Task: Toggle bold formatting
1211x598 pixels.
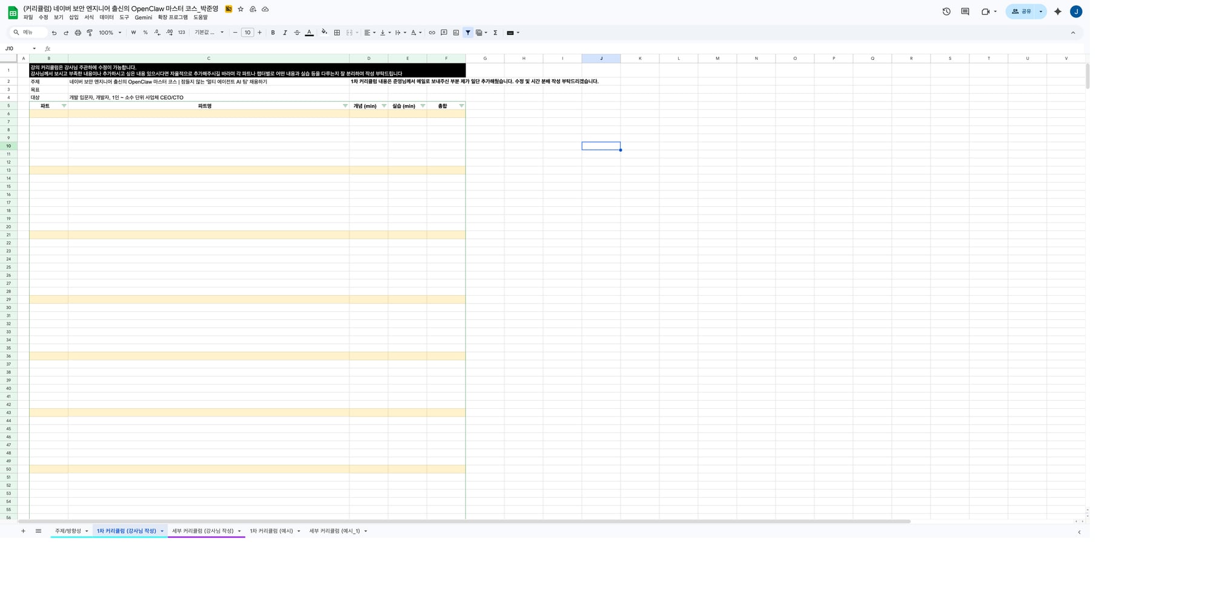Action: tap(273, 33)
